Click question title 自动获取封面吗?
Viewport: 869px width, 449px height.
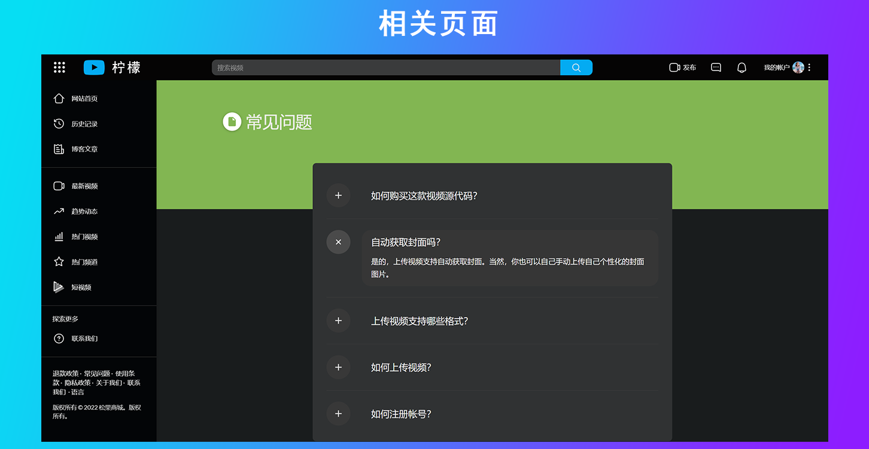(x=406, y=242)
